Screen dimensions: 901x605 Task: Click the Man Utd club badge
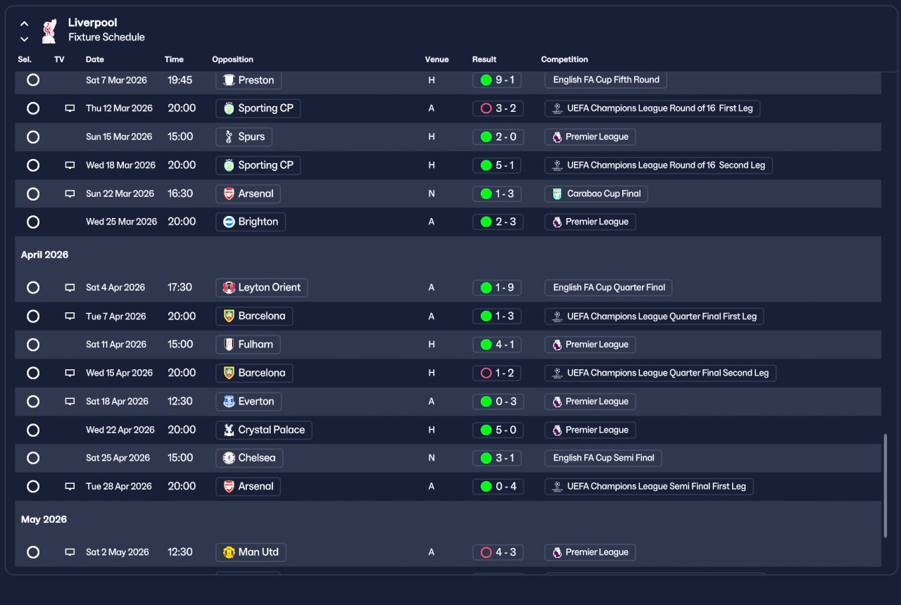point(229,552)
